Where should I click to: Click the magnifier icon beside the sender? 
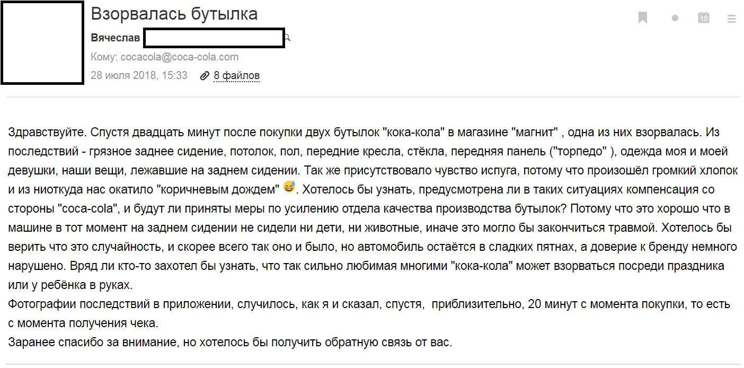(288, 38)
